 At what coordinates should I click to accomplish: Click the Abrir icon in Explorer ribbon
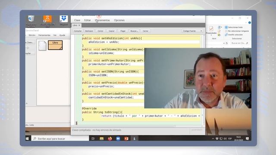[x=220, y=27]
